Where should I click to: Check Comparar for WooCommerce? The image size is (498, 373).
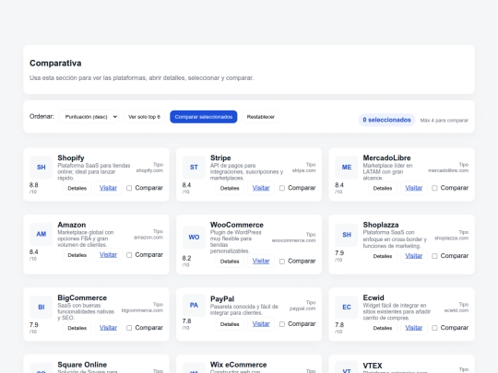281,262
